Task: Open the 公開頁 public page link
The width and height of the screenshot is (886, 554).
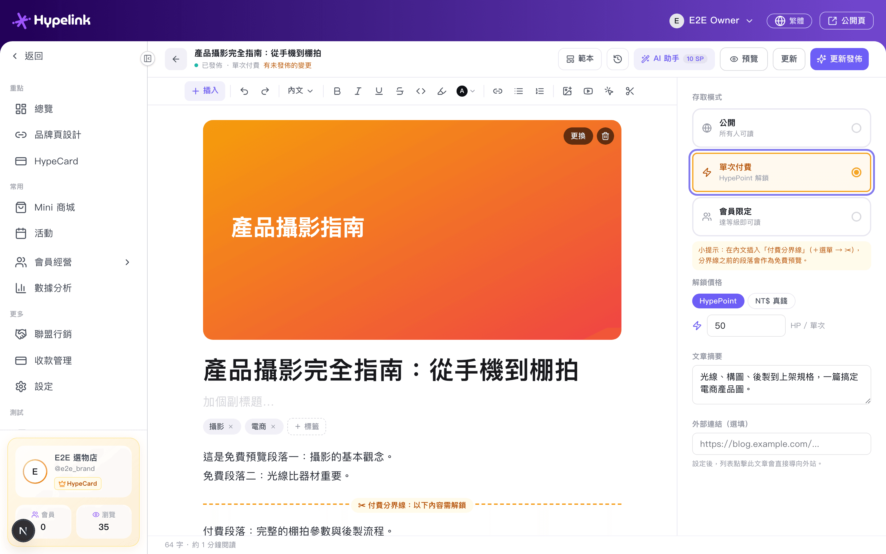Action: 846,21
